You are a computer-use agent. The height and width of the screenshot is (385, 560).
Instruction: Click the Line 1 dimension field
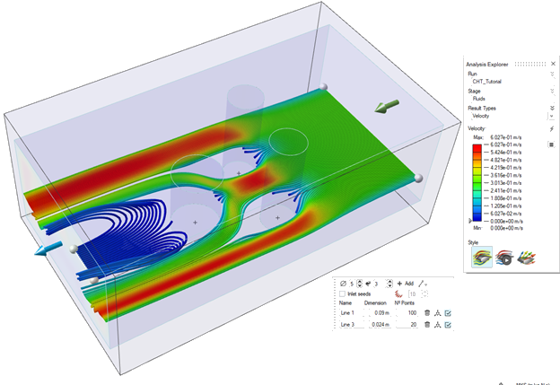378,312
